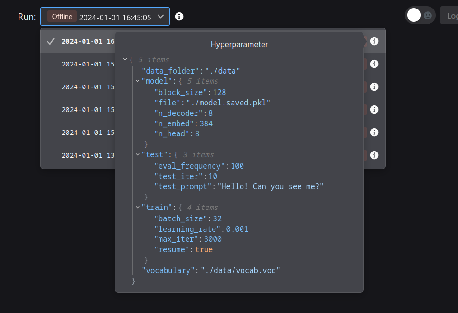Collapse the "model" hyperparameter node

[138, 81]
